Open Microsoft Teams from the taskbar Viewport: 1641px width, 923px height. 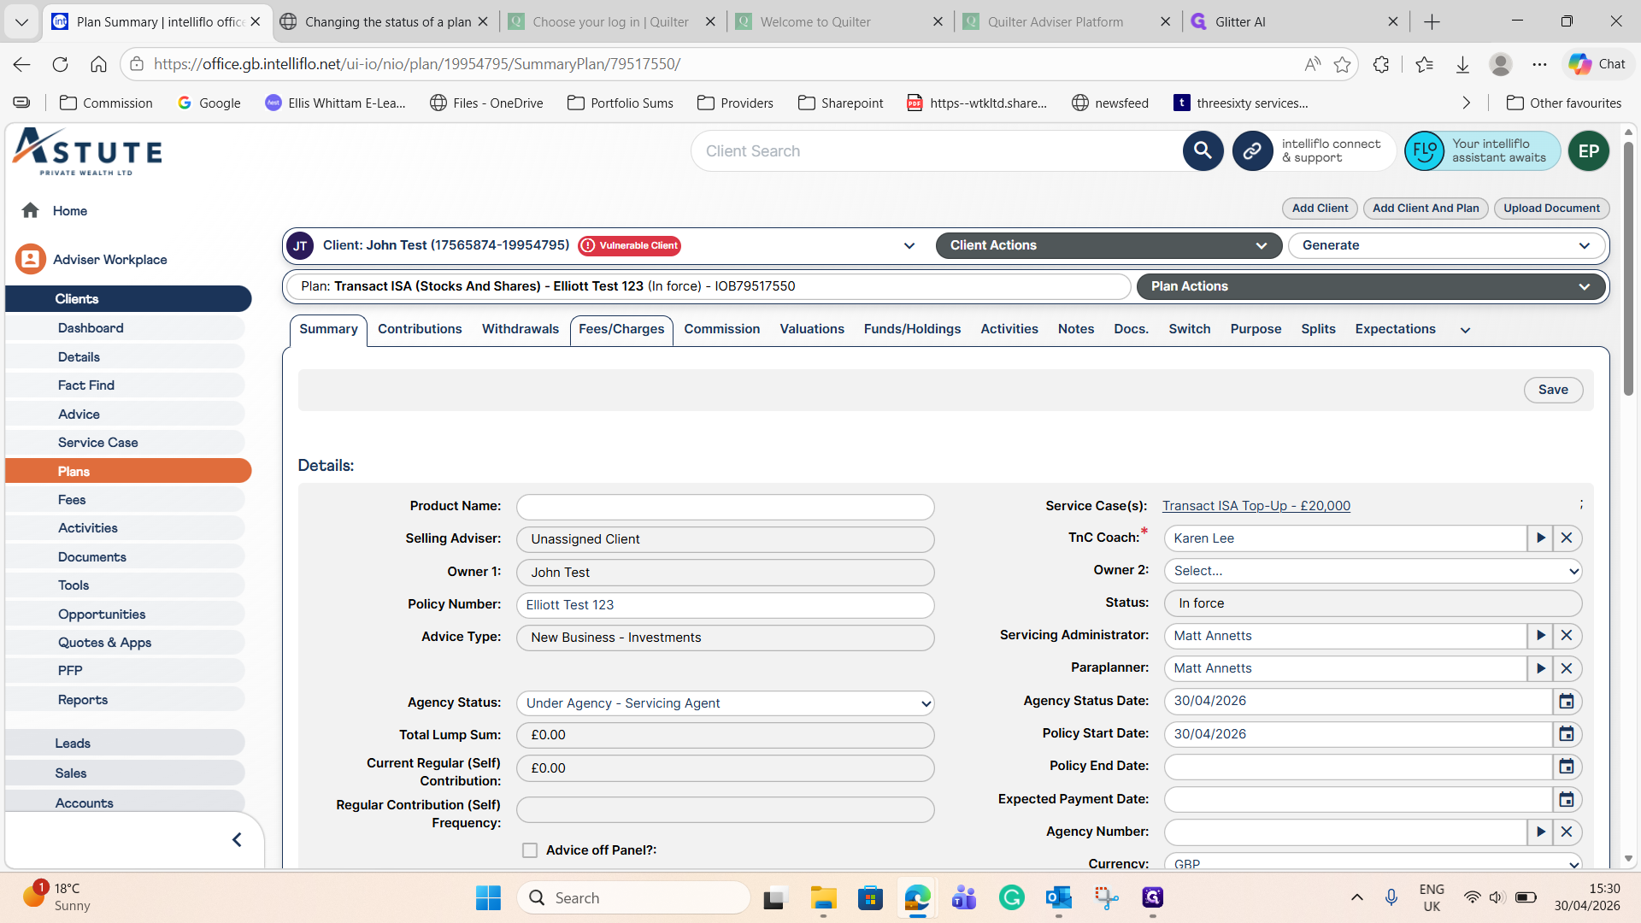964,898
